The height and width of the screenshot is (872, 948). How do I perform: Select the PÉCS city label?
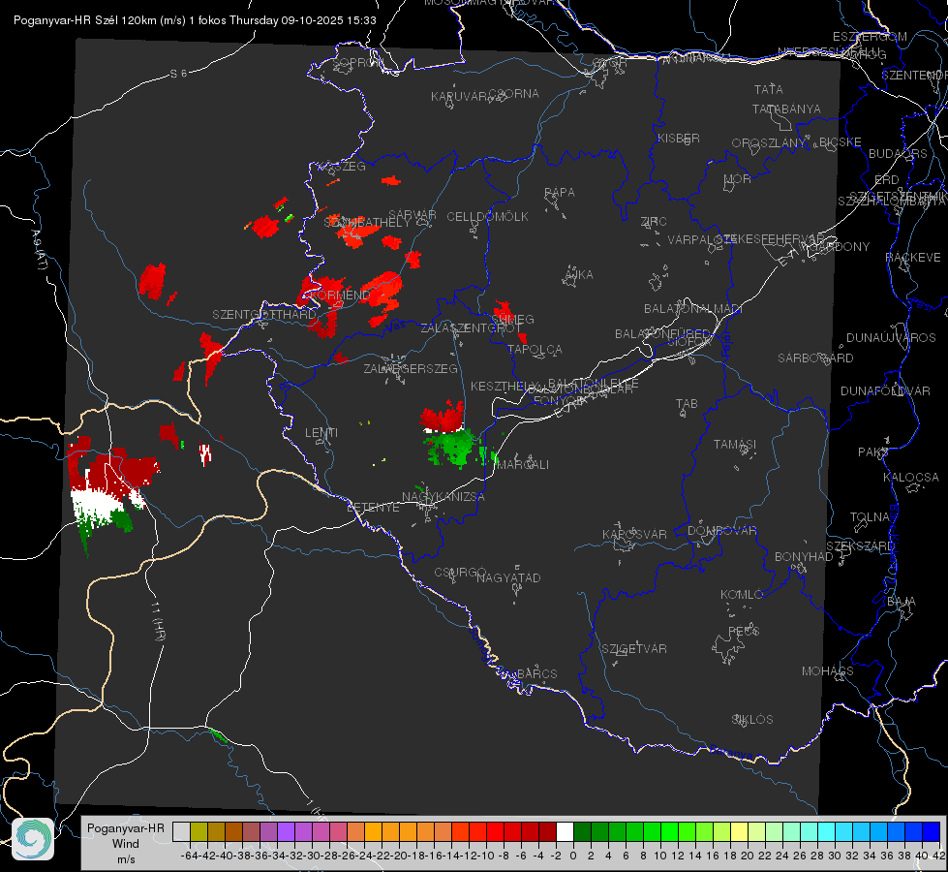pos(743,631)
